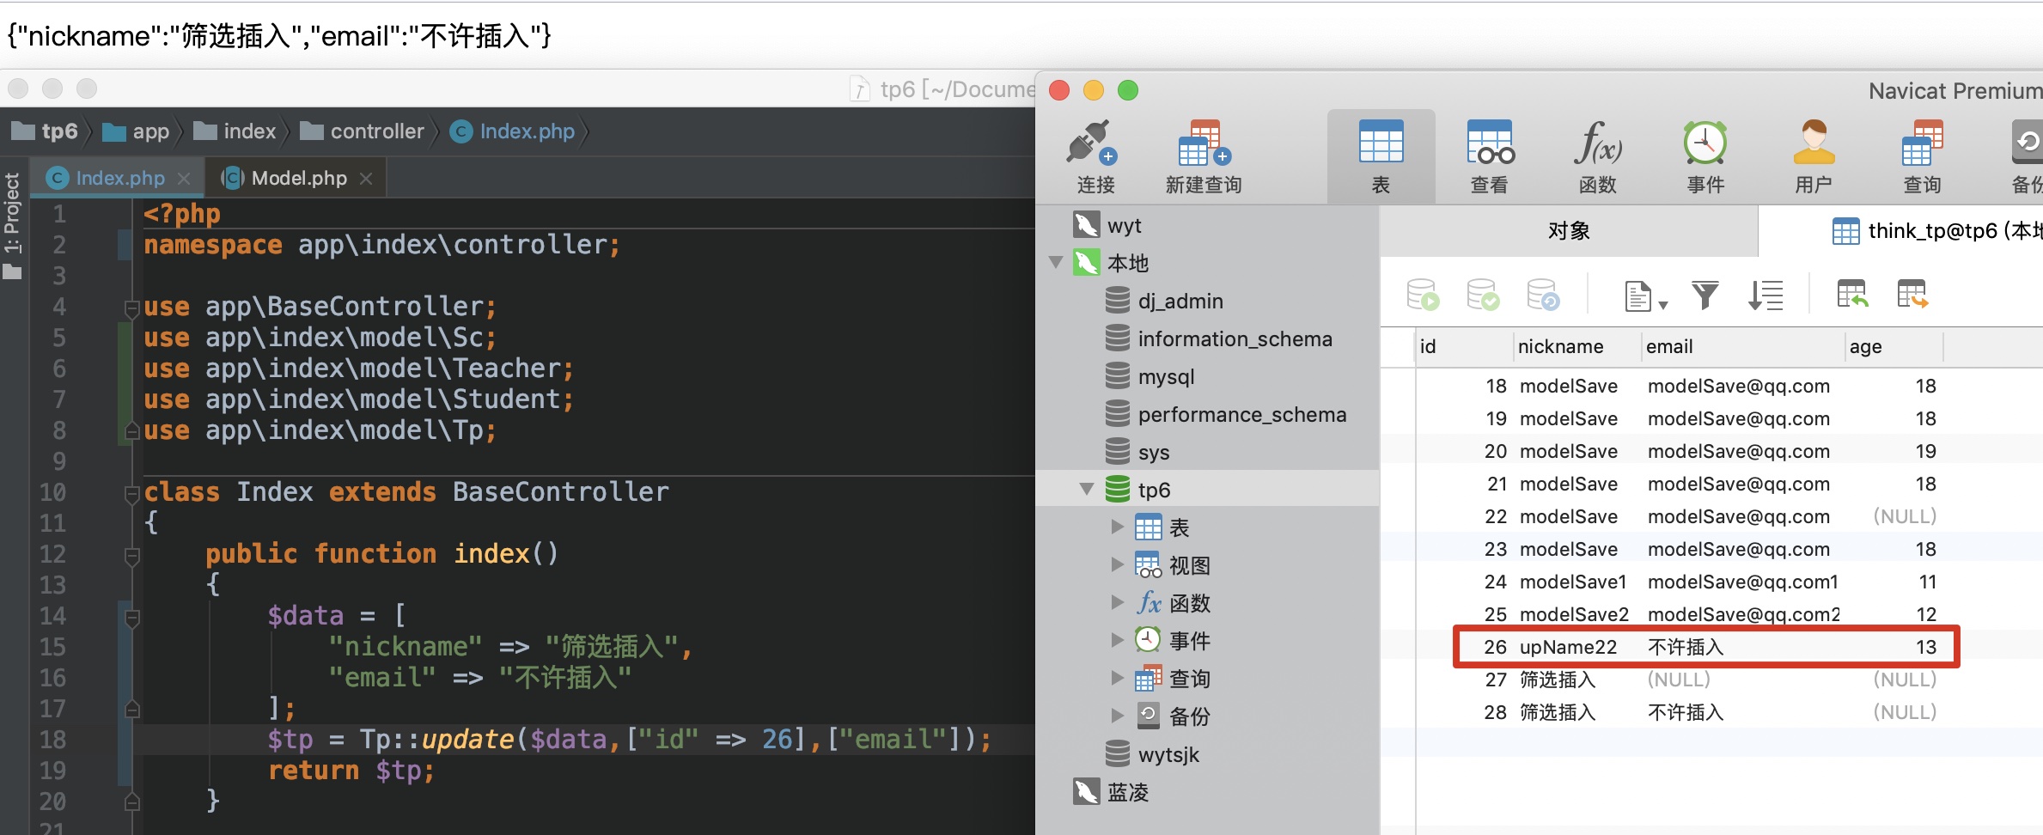
Task: Click the commit transaction database icon
Action: click(1483, 295)
